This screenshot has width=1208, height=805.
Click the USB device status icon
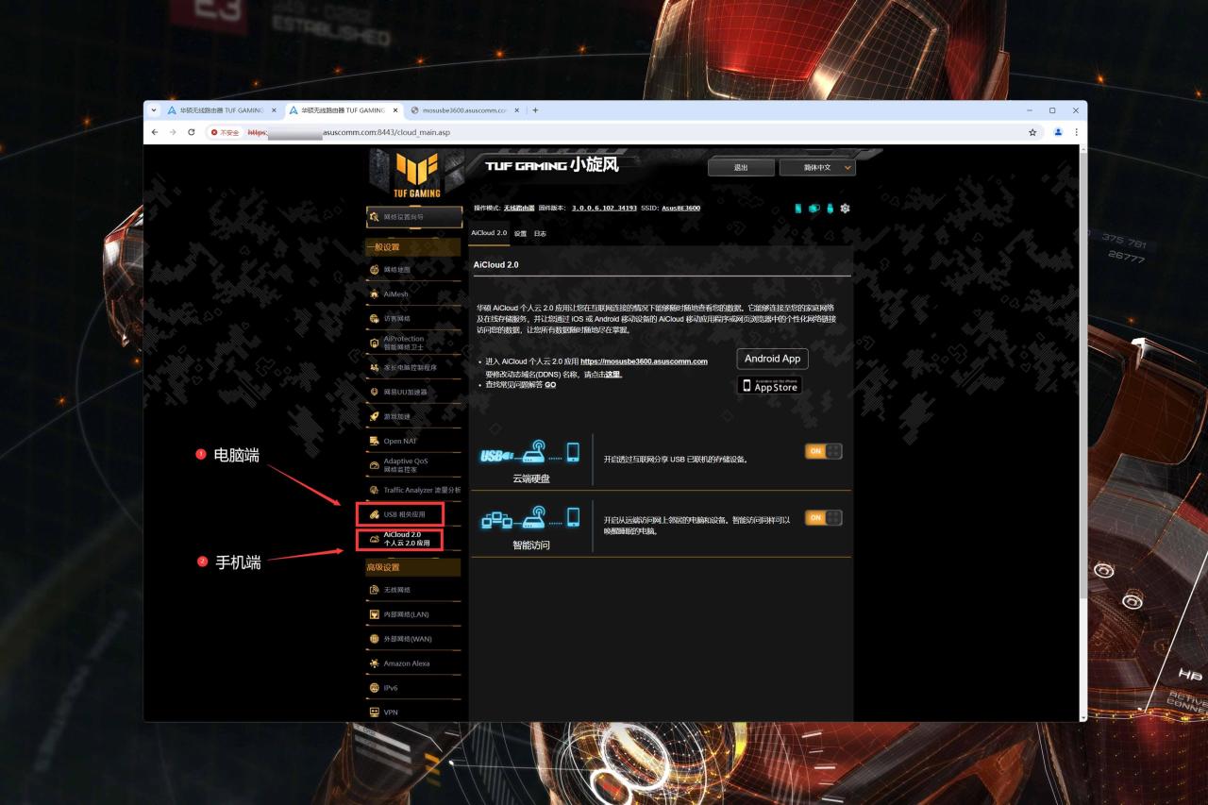click(829, 208)
